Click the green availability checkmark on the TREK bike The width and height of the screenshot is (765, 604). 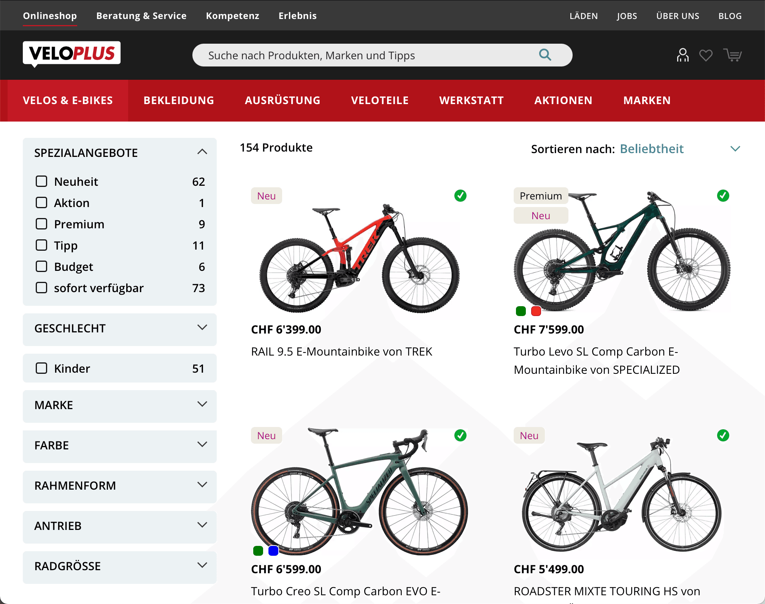click(460, 196)
